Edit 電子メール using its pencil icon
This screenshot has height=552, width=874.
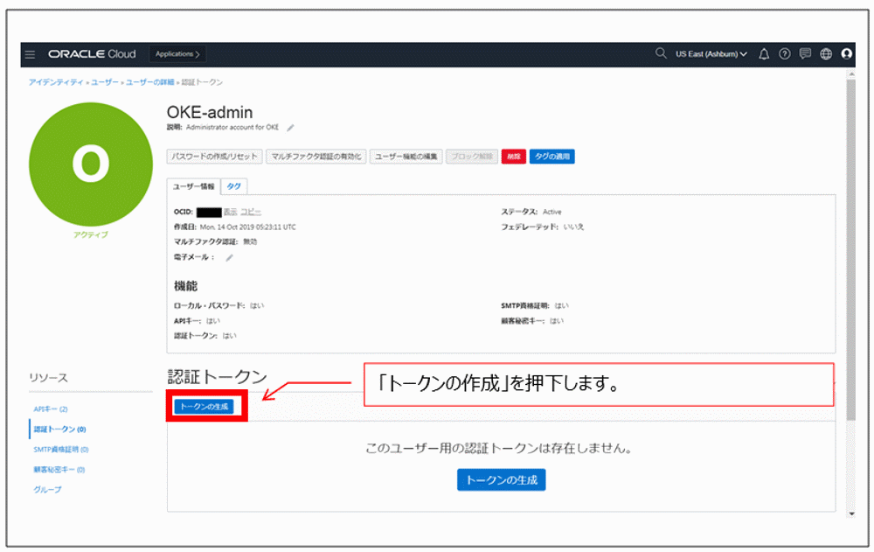click(x=228, y=258)
